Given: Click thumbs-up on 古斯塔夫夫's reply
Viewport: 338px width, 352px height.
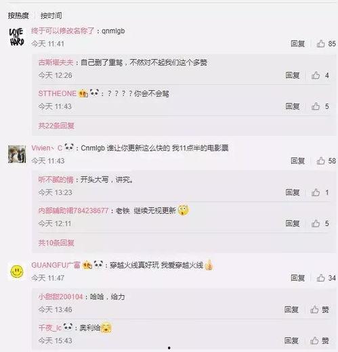Looking at the screenshot, I should click(320, 75).
